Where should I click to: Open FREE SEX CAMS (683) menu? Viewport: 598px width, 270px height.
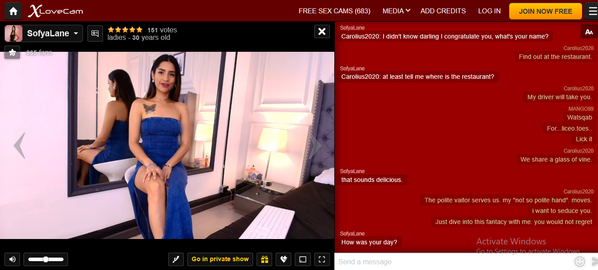334,11
